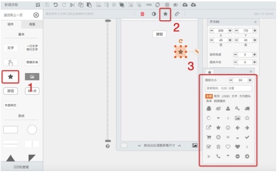Viewport: 278px width, 173px height.
Task: Select the star icon component in sidebar
Action: pyautogui.click(x=10, y=77)
